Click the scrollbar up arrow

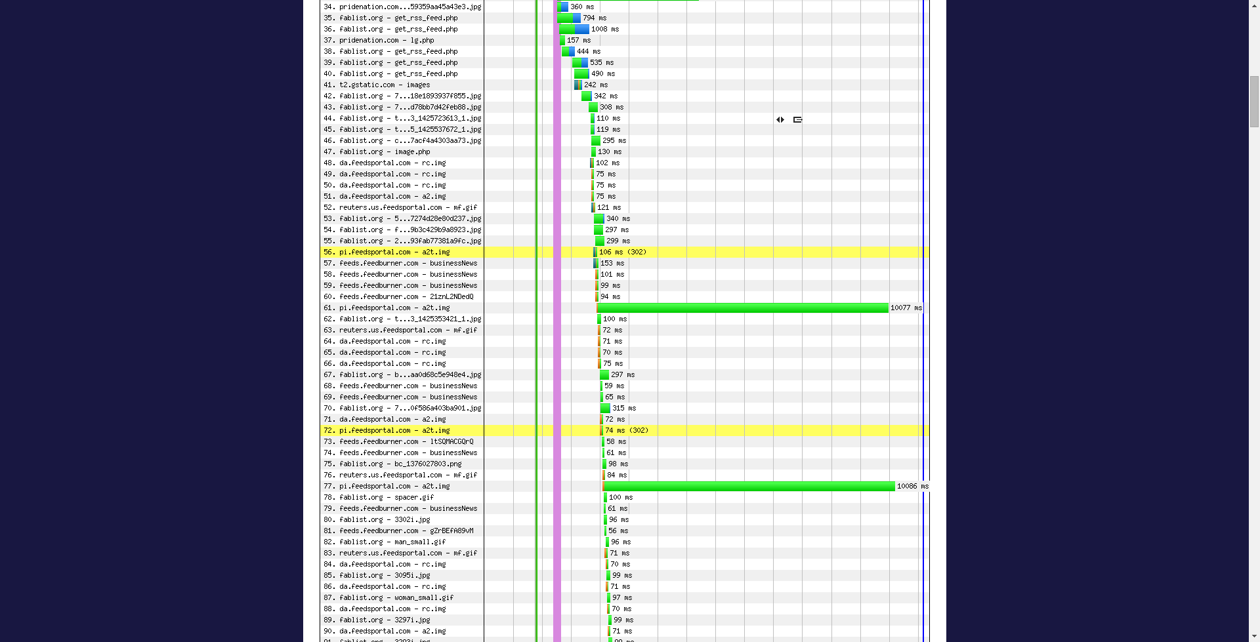pyautogui.click(x=1254, y=4)
